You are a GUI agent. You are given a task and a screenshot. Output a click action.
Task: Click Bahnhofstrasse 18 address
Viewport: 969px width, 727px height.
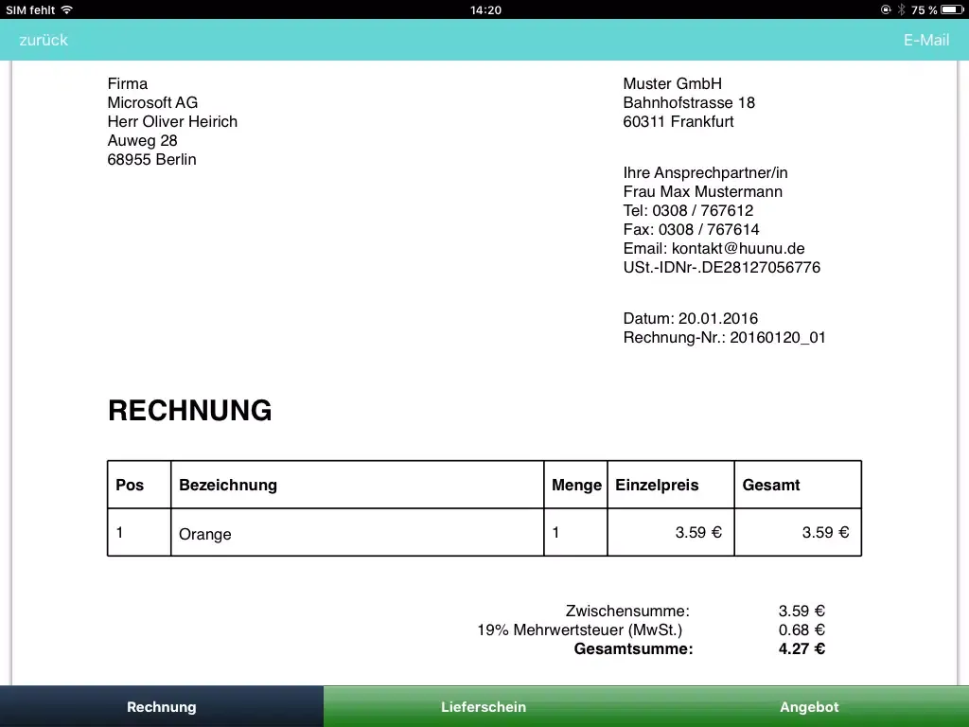click(x=689, y=102)
